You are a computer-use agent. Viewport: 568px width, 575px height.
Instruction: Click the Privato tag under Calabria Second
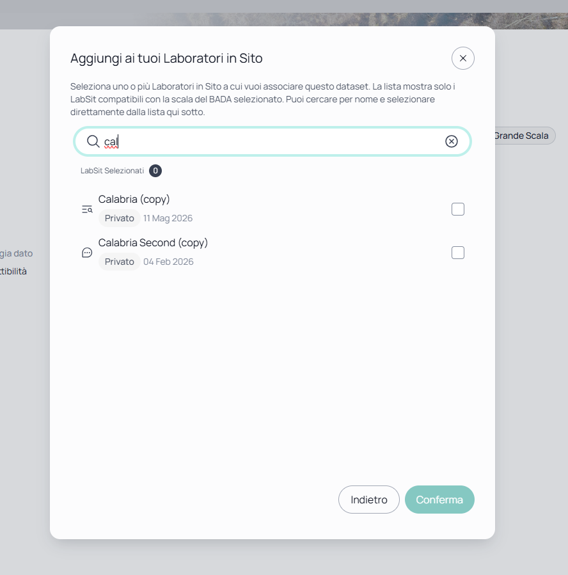click(119, 262)
